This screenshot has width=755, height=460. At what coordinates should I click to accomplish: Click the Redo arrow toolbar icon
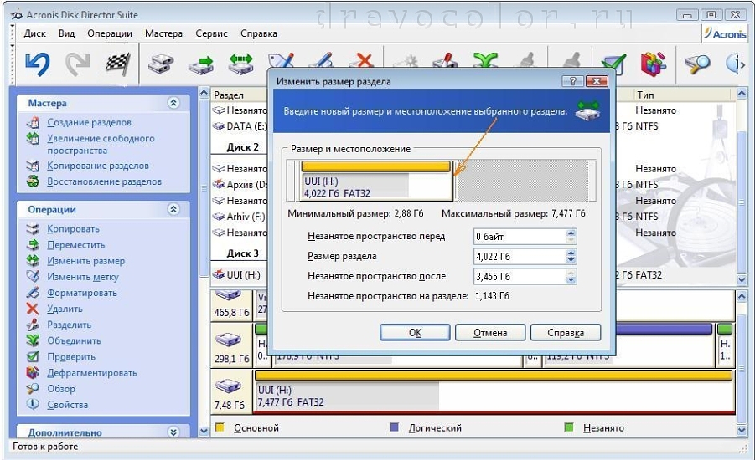[78, 64]
